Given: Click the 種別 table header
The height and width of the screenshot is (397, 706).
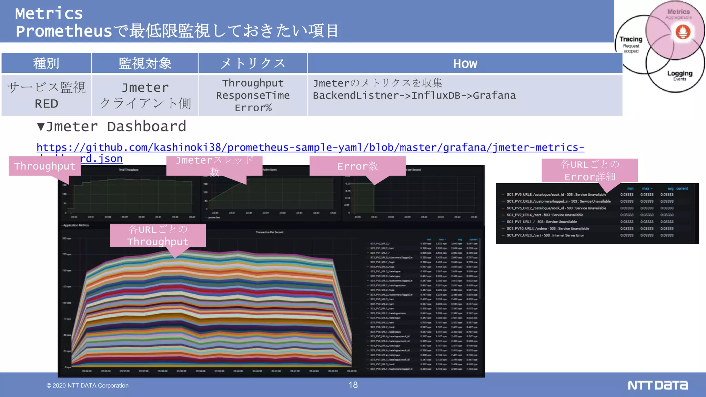Looking at the screenshot, I should (x=46, y=63).
